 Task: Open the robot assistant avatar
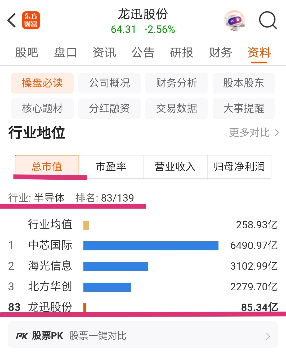pyautogui.click(x=234, y=21)
